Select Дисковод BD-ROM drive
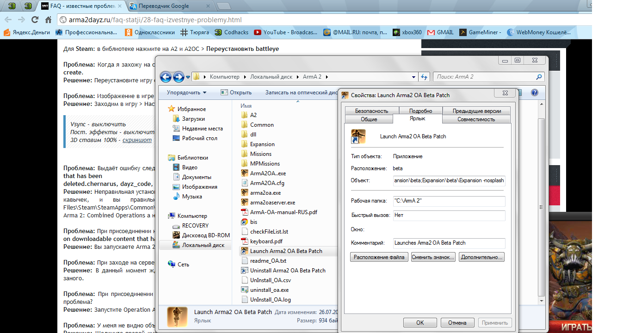 pyautogui.click(x=201, y=235)
